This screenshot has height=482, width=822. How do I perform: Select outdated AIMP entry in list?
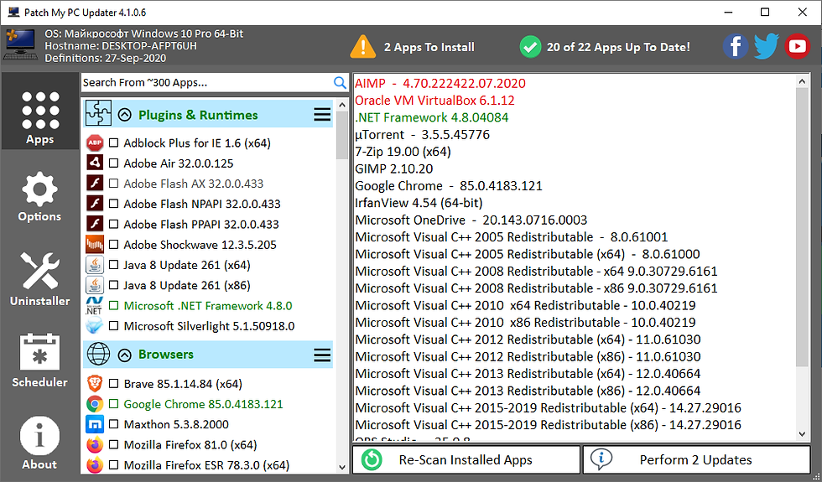(440, 83)
